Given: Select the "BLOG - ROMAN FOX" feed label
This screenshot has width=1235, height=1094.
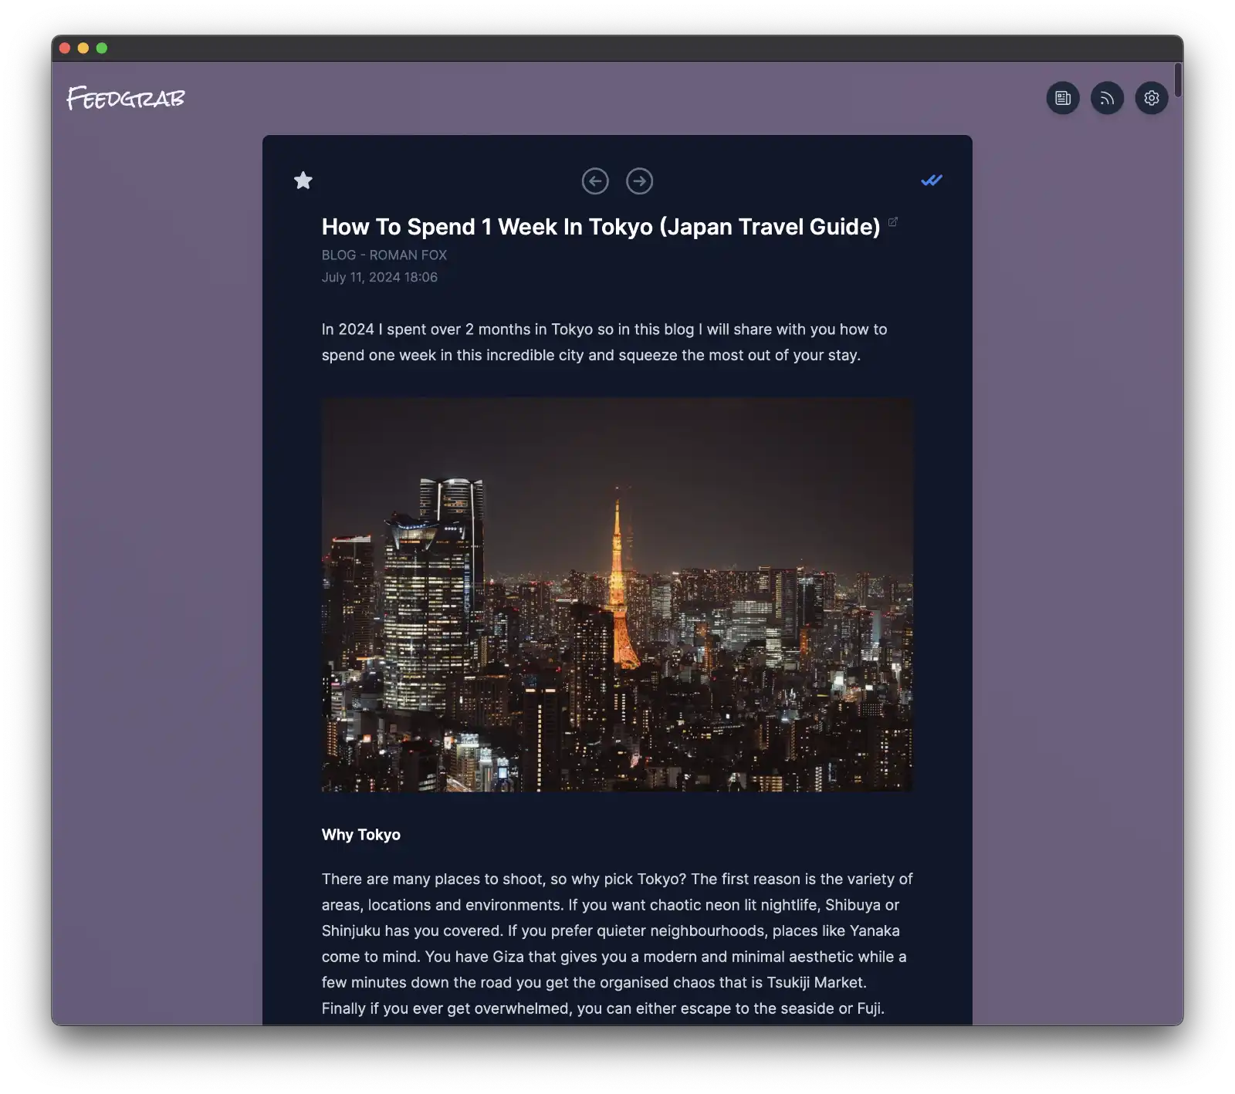Looking at the screenshot, I should click(384, 255).
